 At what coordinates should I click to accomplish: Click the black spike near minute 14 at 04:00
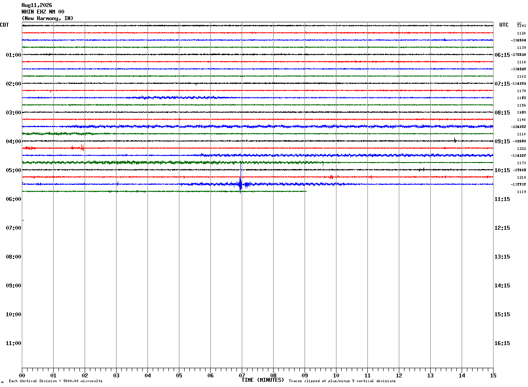pyautogui.click(x=455, y=140)
